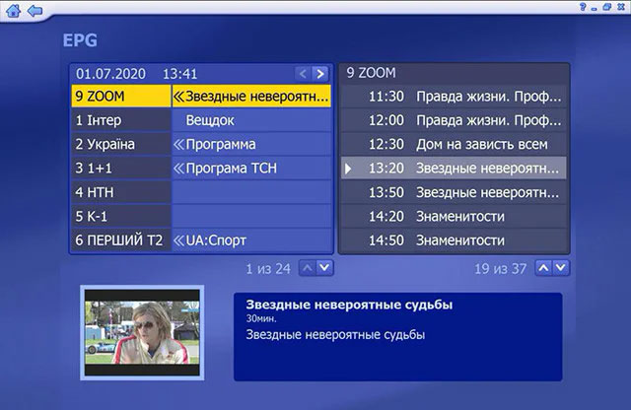631x410 pixels.
Task: Select 12:30 Дом на зависть всем
Action: [454, 145]
